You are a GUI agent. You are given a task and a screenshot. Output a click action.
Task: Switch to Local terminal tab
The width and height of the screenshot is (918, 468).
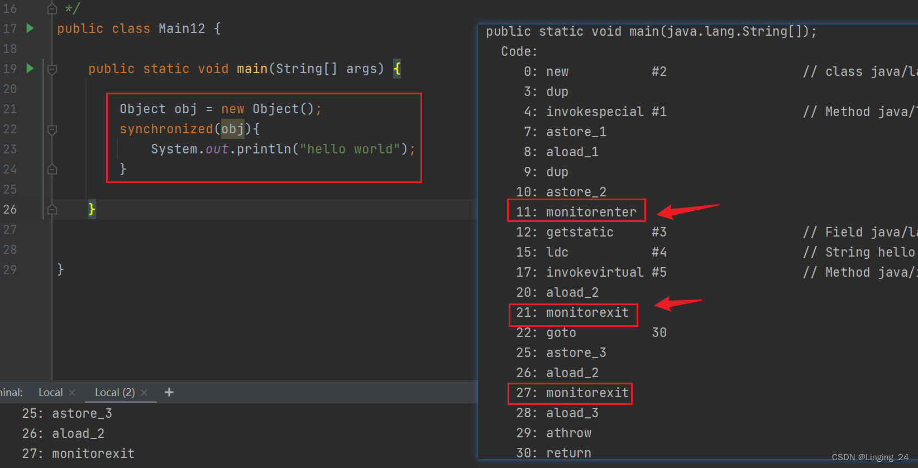(x=50, y=392)
